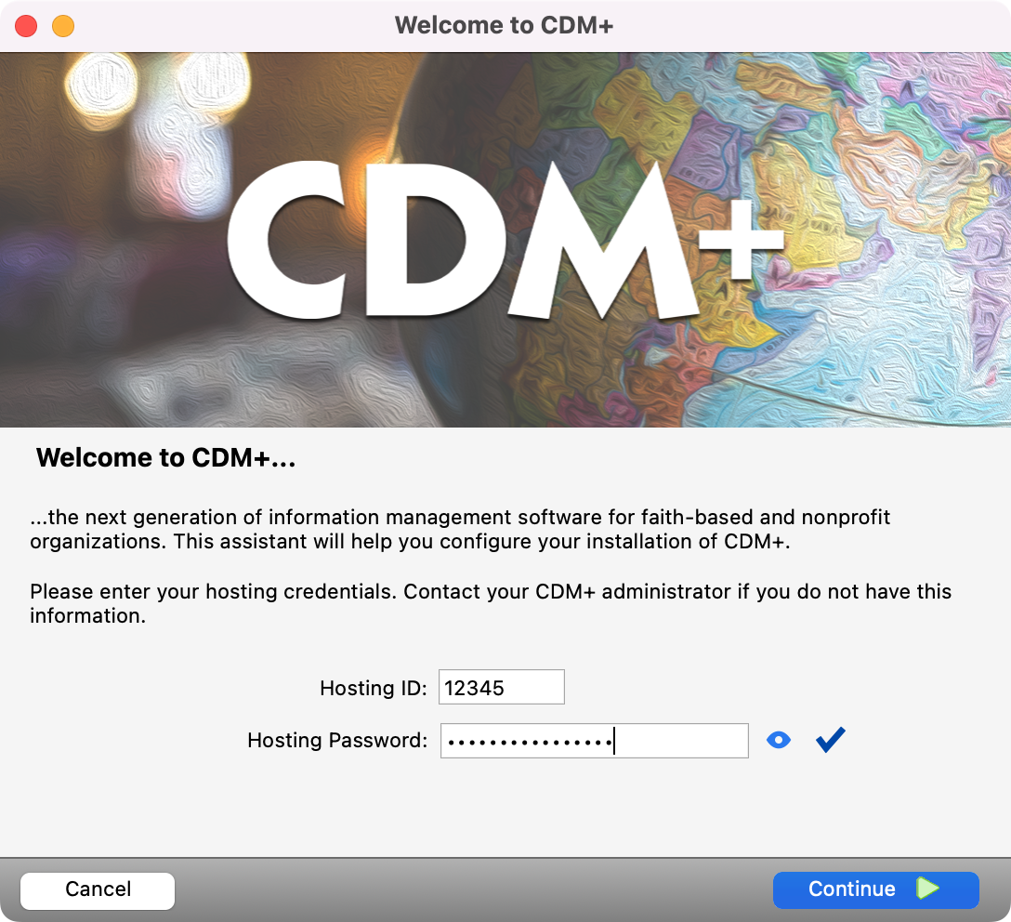Minimize the window with the yellow button
1011x922 pixels.
(62, 26)
